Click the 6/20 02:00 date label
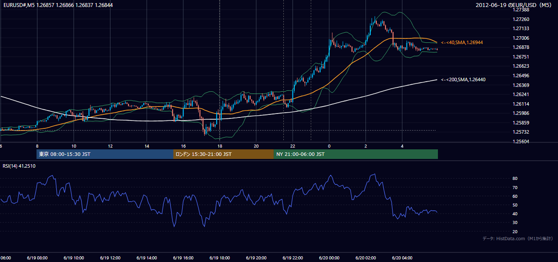This screenshot has width=558, height=262. click(366, 258)
